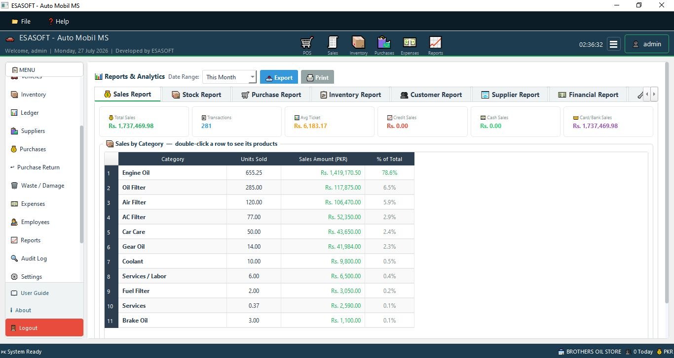This screenshot has width=674, height=358.
Task: Click BROTHERS OIL STORE in status bar
Action: [590, 352]
